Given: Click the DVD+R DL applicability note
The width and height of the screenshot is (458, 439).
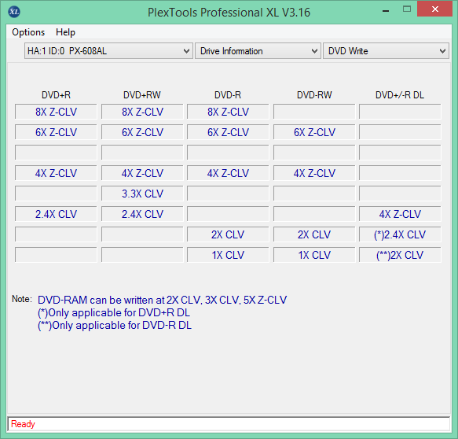Looking at the screenshot, I should (x=114, y=312).
